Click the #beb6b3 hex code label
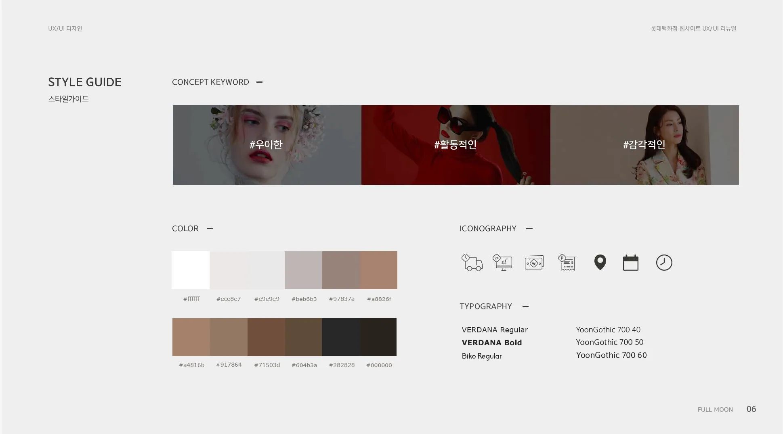The image size is (783, 434). [304, 299]
